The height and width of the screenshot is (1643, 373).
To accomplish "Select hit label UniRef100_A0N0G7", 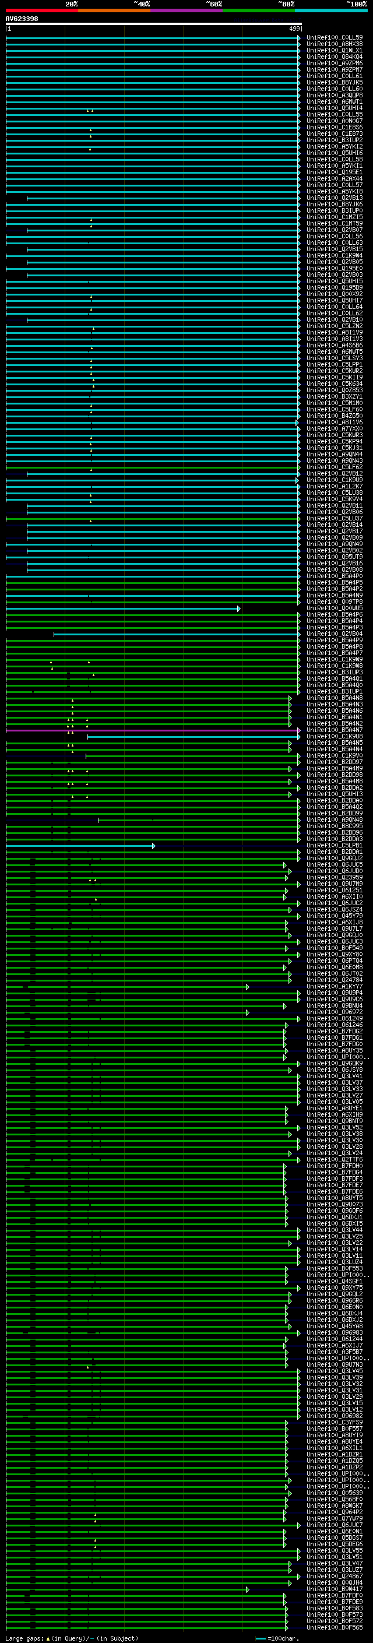I will tap(335, 121).
